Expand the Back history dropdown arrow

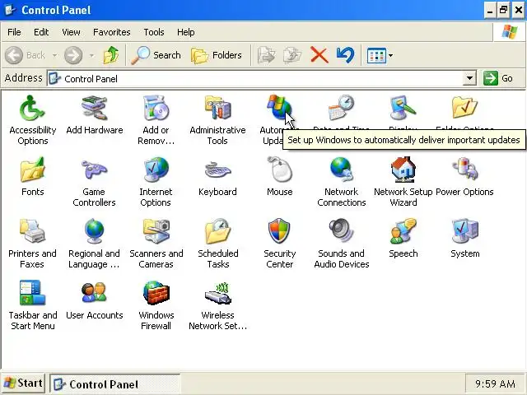pyautogui.click(x=54, y=55)
